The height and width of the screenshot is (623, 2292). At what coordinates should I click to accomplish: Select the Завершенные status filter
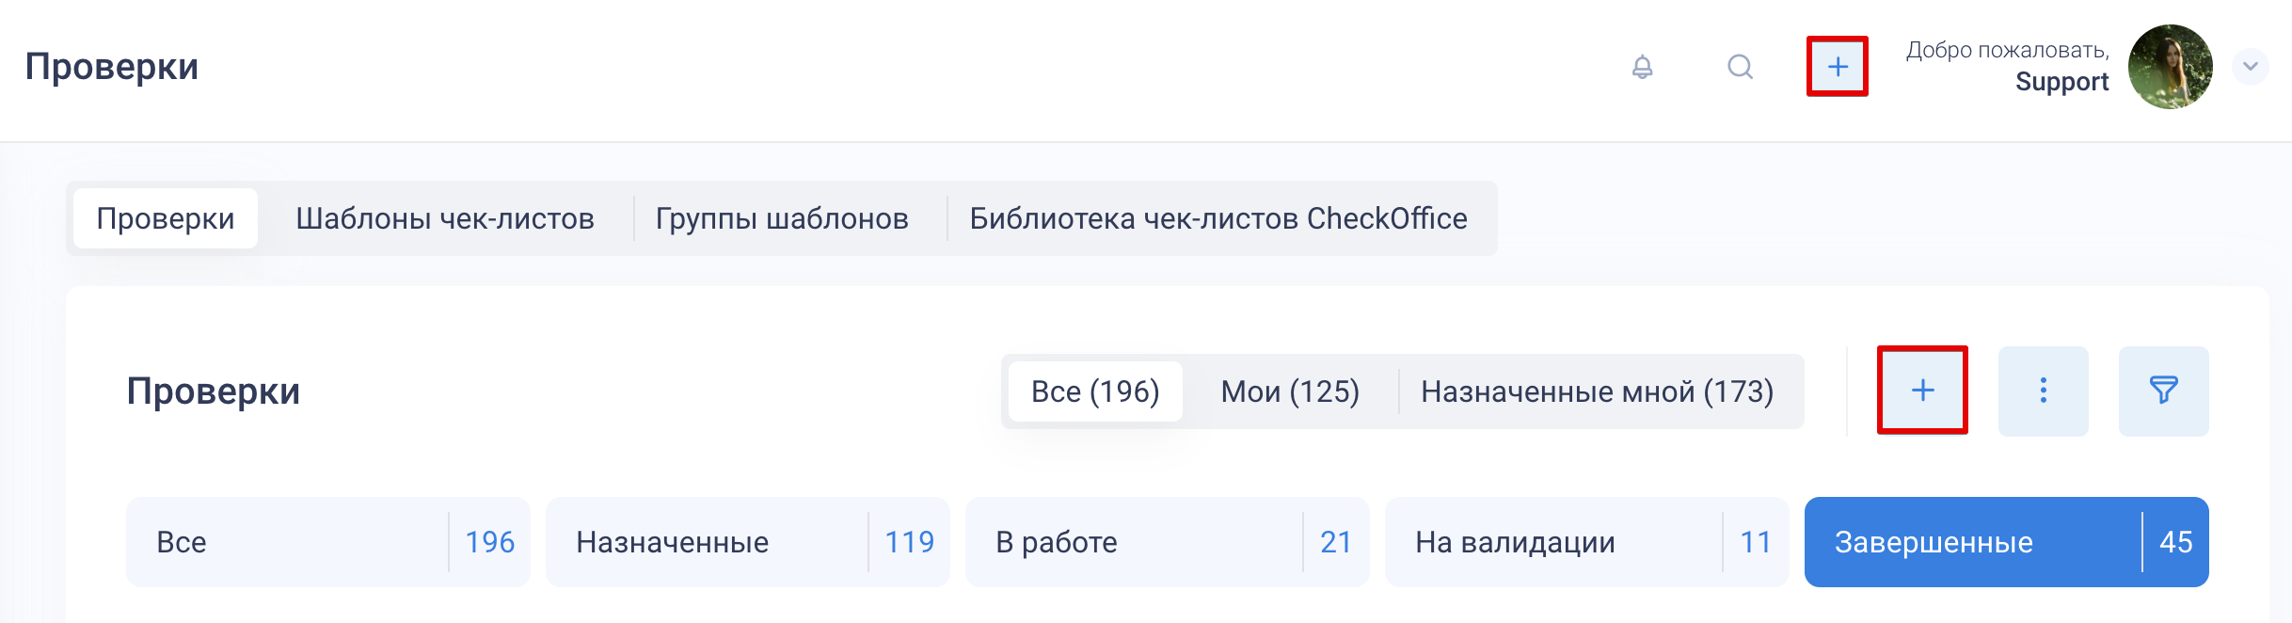coord(2006,542)
